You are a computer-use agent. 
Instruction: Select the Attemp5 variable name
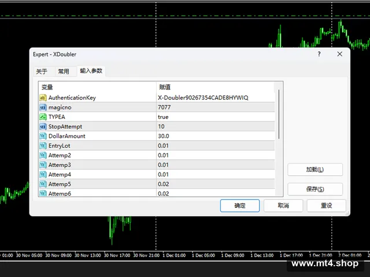point(60,184)
